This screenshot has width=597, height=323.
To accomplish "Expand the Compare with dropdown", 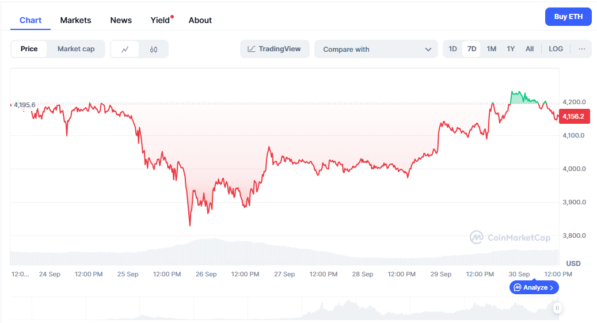I will point(377,50).
